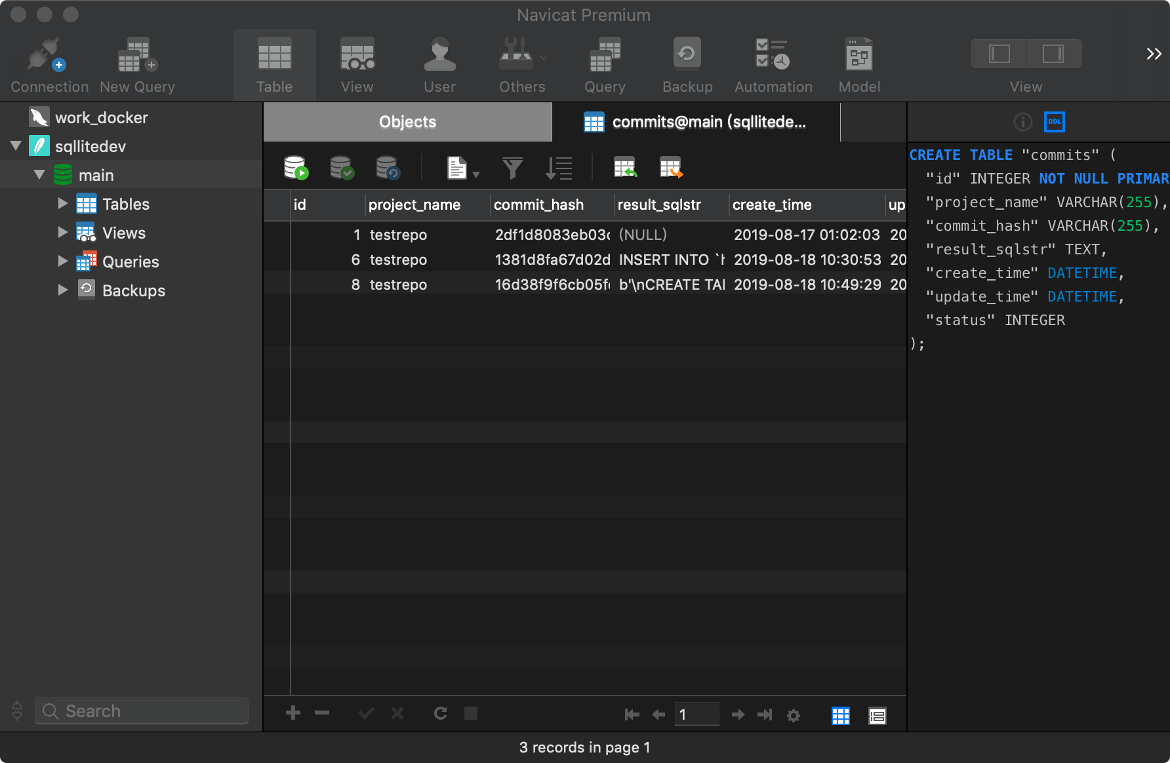Switch to the Objects tab

(x=407, y=121)
